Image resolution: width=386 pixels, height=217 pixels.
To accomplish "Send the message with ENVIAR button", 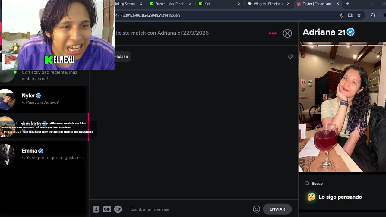I will (x=277, y=209).
